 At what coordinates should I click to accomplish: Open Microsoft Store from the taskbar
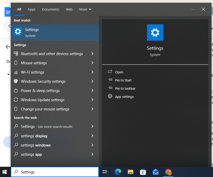point(143,172)
